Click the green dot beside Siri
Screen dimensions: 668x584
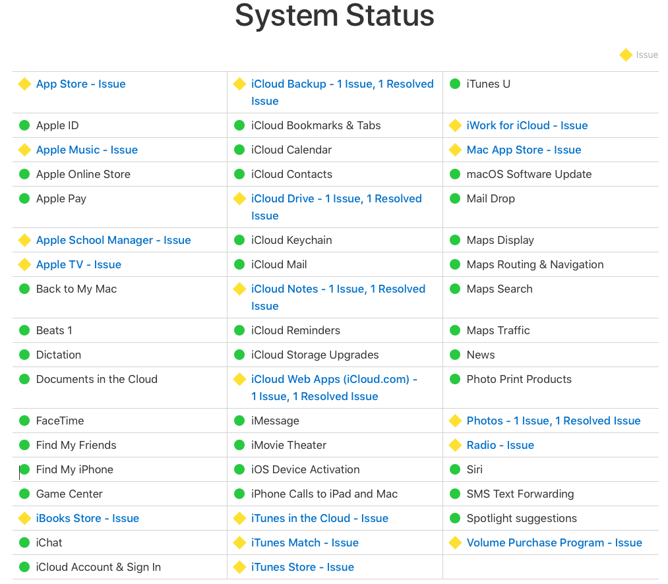click(455, 469)
